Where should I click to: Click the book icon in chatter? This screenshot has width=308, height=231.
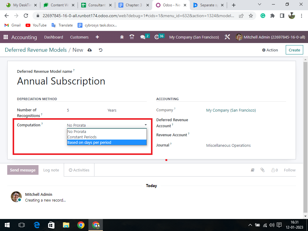(x=253, y=170)
